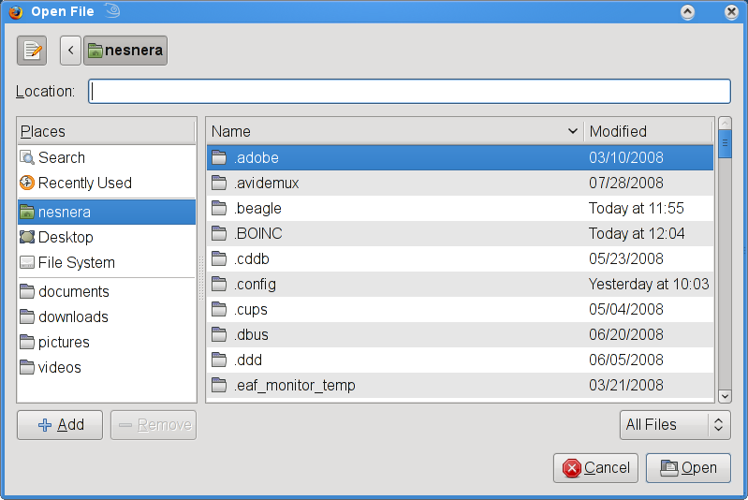The width and height of the screenshot is (748, 500).
Task: Sort files by Name column header
Action: 393,132
